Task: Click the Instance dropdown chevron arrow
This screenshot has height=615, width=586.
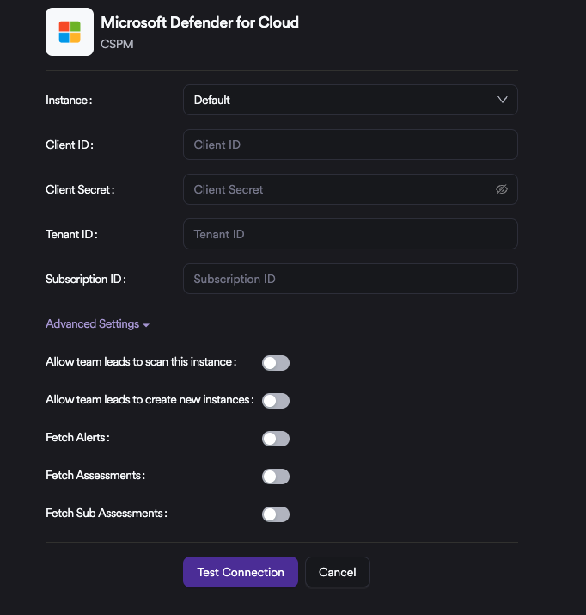Action: tap(502, 100)
